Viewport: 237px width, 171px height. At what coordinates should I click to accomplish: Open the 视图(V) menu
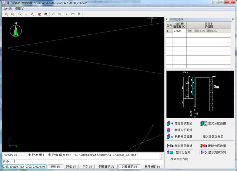click(x=20, y=8)
